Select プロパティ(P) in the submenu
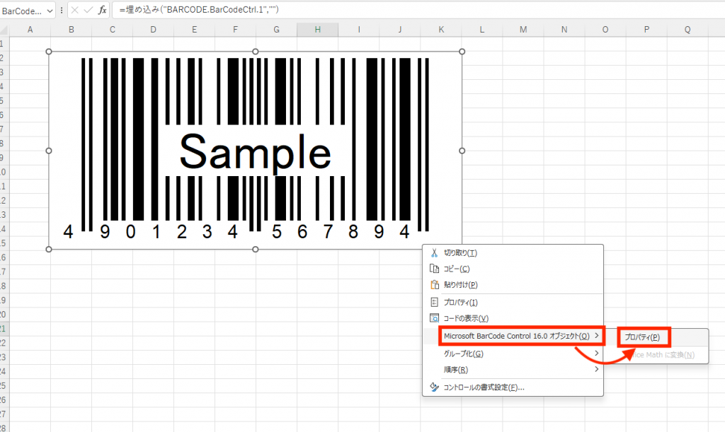The width and height of the screenshot is (725, 432). 642,337
